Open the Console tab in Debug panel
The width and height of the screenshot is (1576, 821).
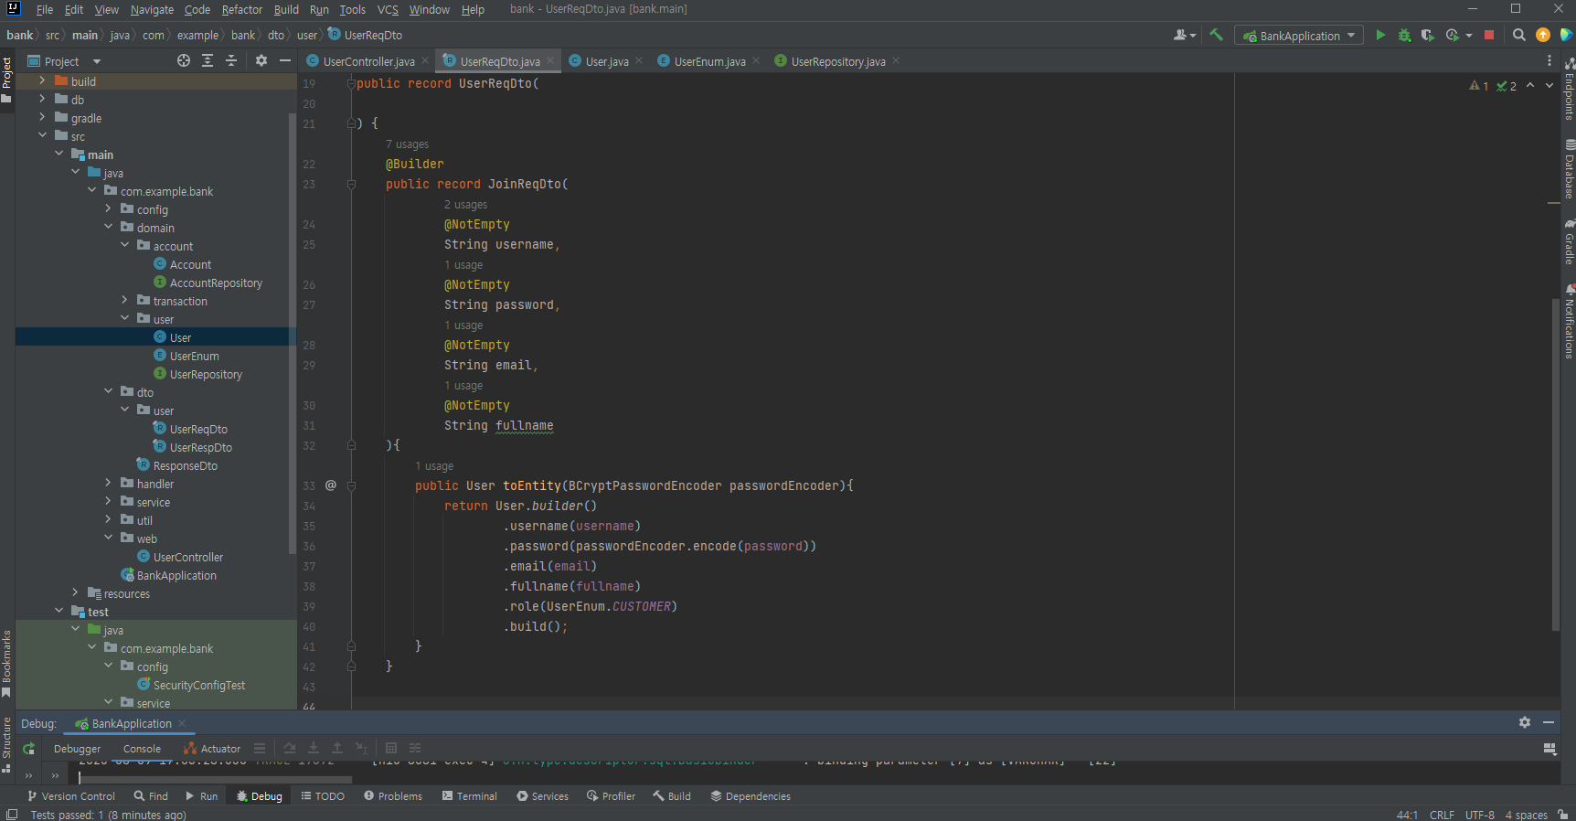142,749
